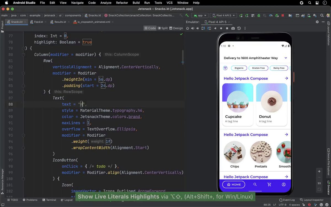Collapse the code fold at line 100
The height and width of the screenshot is (207, 331).
[23, 179]
